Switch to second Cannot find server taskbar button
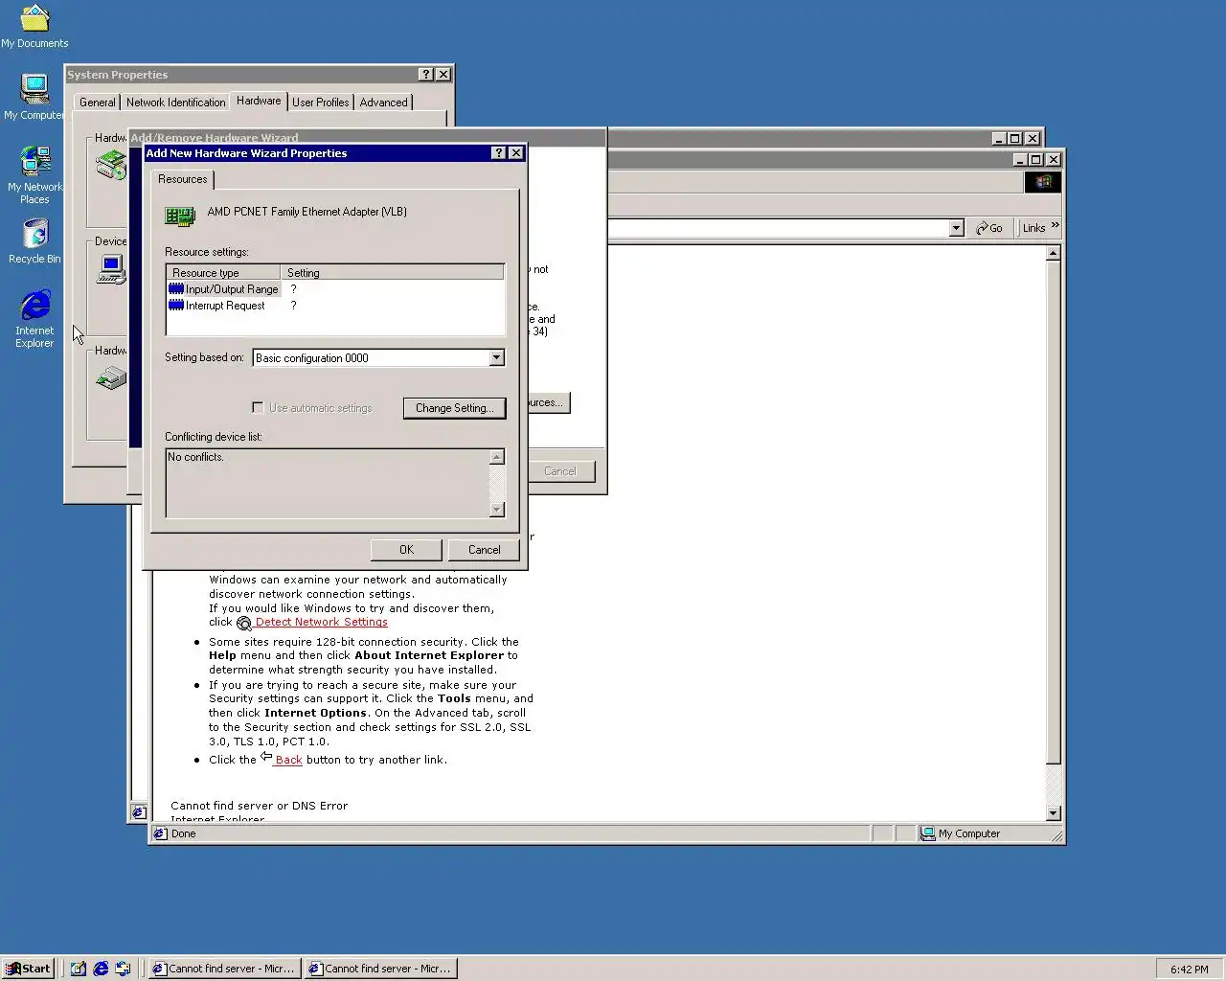This screenshot has width=1226, height=981. pos(380,969)
